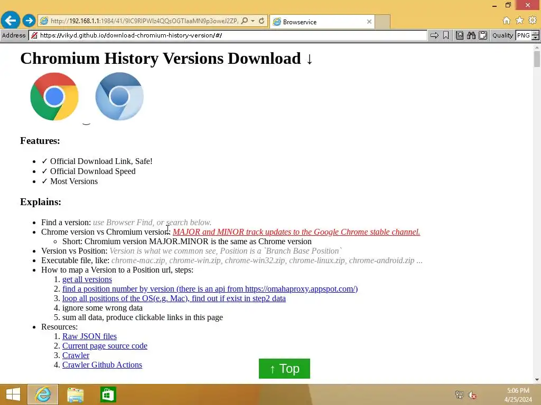Click the text ignore some wrong data
Image resolution: width=541 pixels, height=405 pixels.
coord(102,308)
